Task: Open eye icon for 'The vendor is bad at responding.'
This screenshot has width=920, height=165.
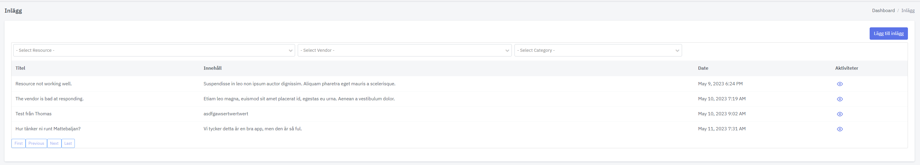Action: coord(840,99)
